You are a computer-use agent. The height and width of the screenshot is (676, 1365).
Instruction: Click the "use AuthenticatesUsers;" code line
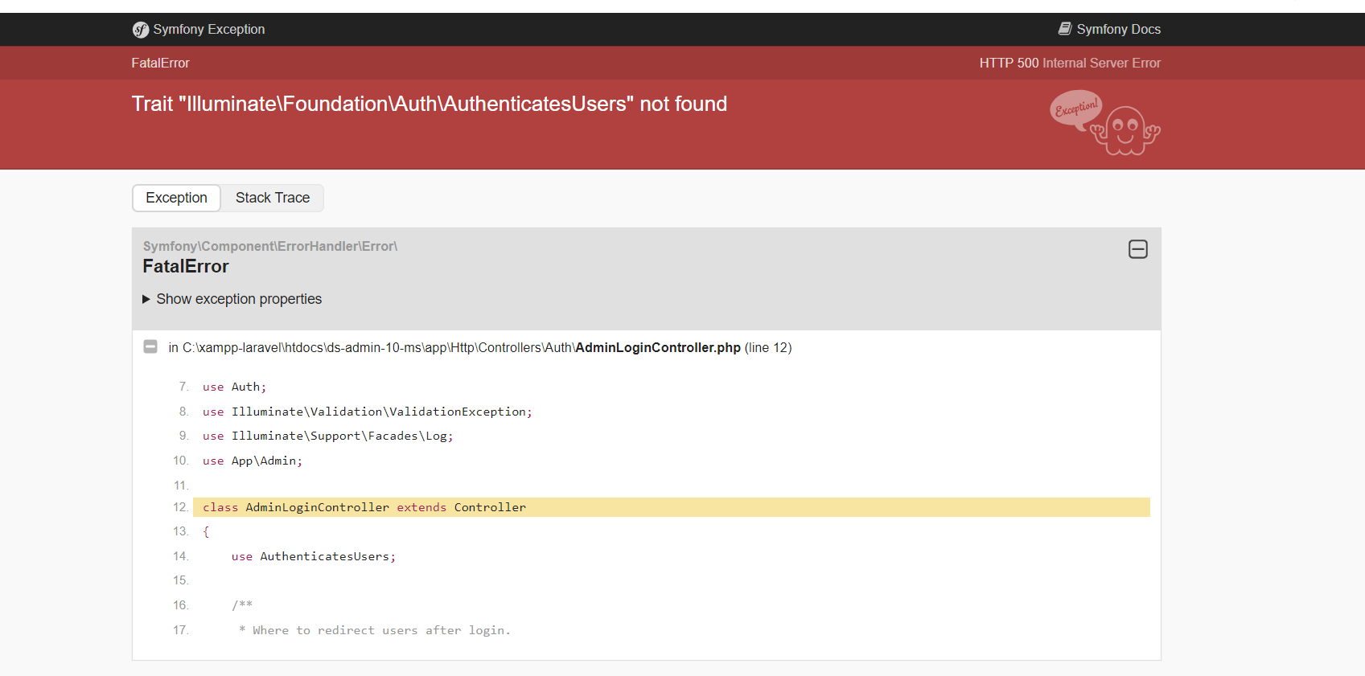pos(314,556)
